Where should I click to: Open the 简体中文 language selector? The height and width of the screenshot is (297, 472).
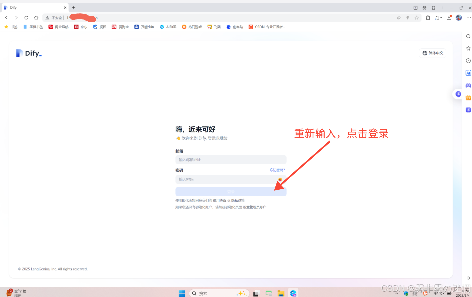click(433, 53)
